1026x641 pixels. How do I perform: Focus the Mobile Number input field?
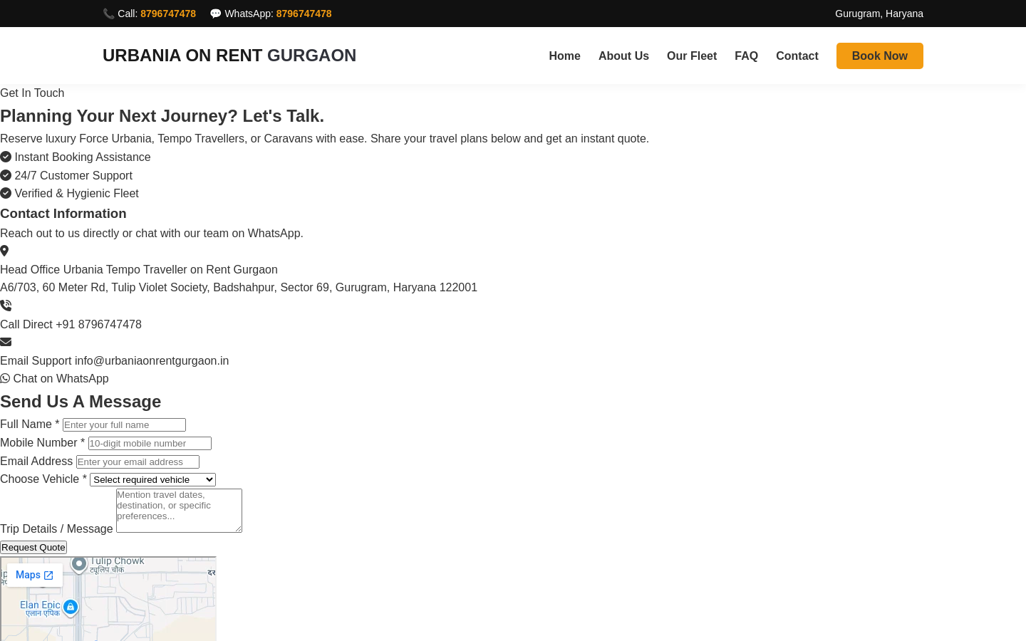tap(150, 443)
